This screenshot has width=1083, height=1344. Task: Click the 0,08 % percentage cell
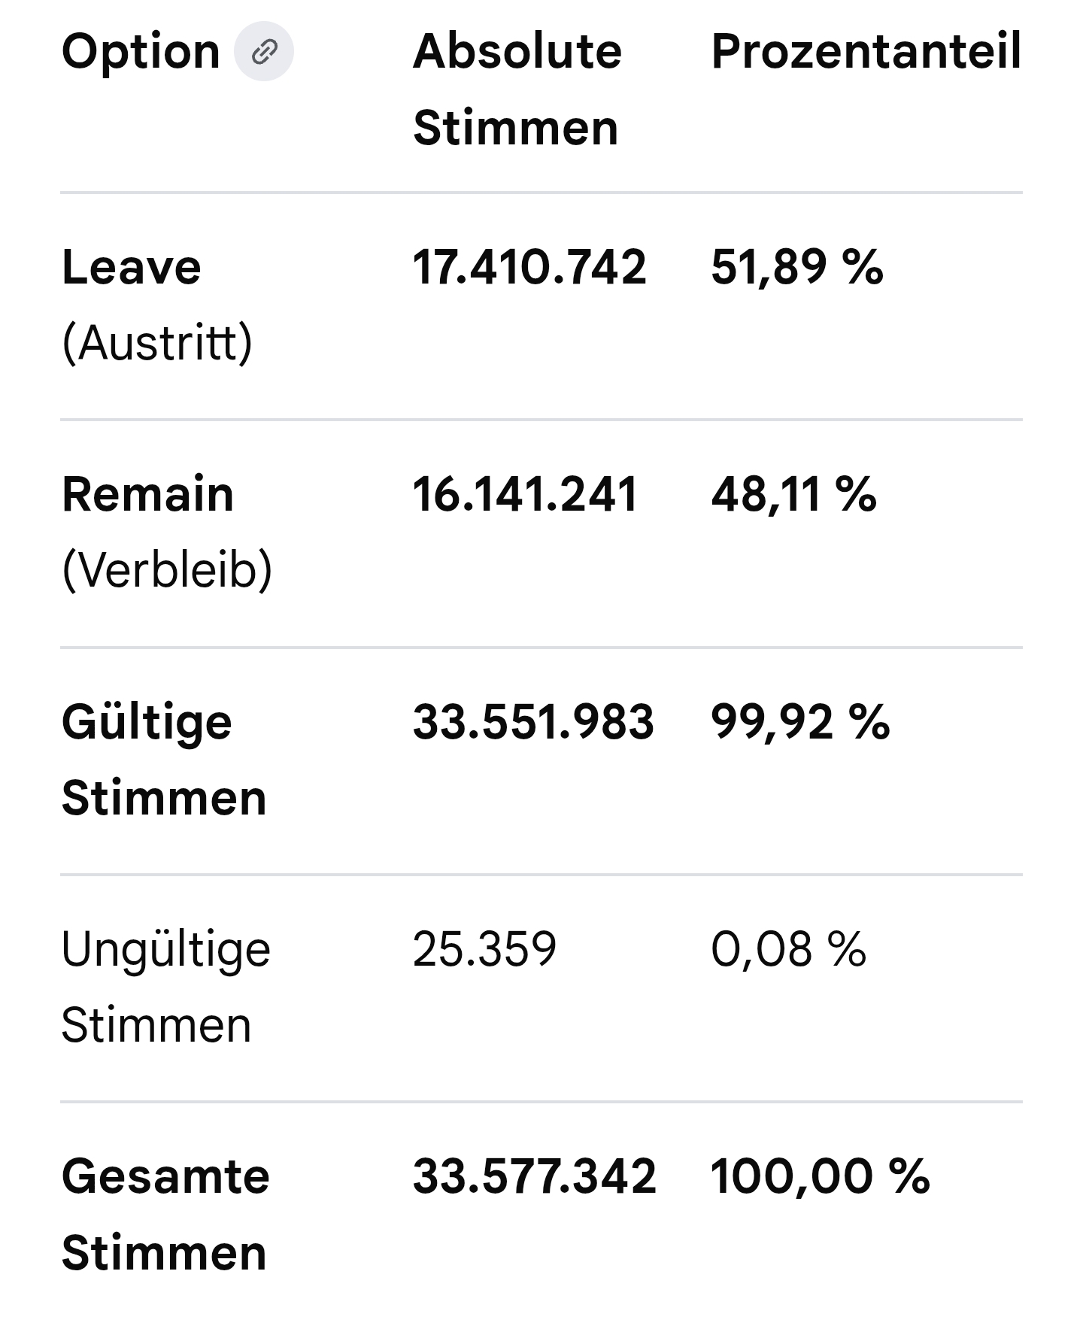(788, 949)
